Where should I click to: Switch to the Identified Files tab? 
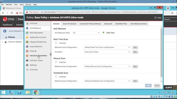click(121, 24)
